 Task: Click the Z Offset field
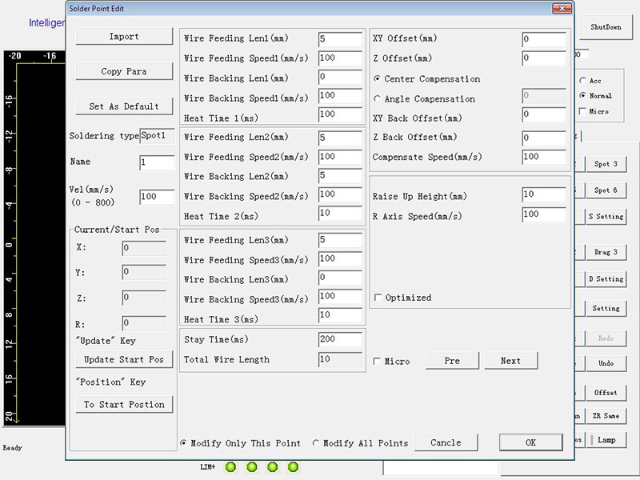coord(544,58)
